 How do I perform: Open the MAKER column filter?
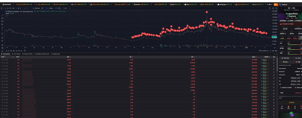point(269,57)
